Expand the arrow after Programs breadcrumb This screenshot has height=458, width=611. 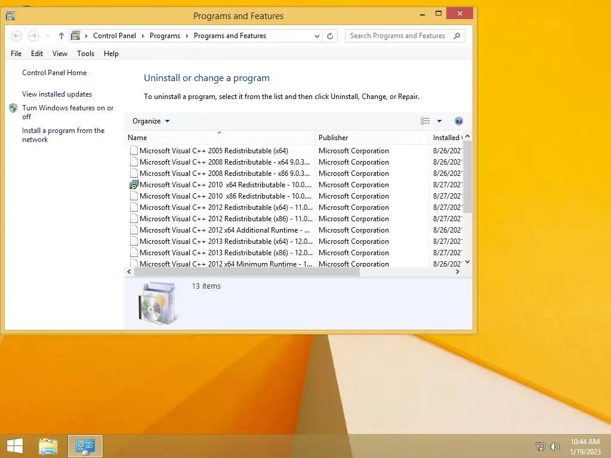coord(187,36)
